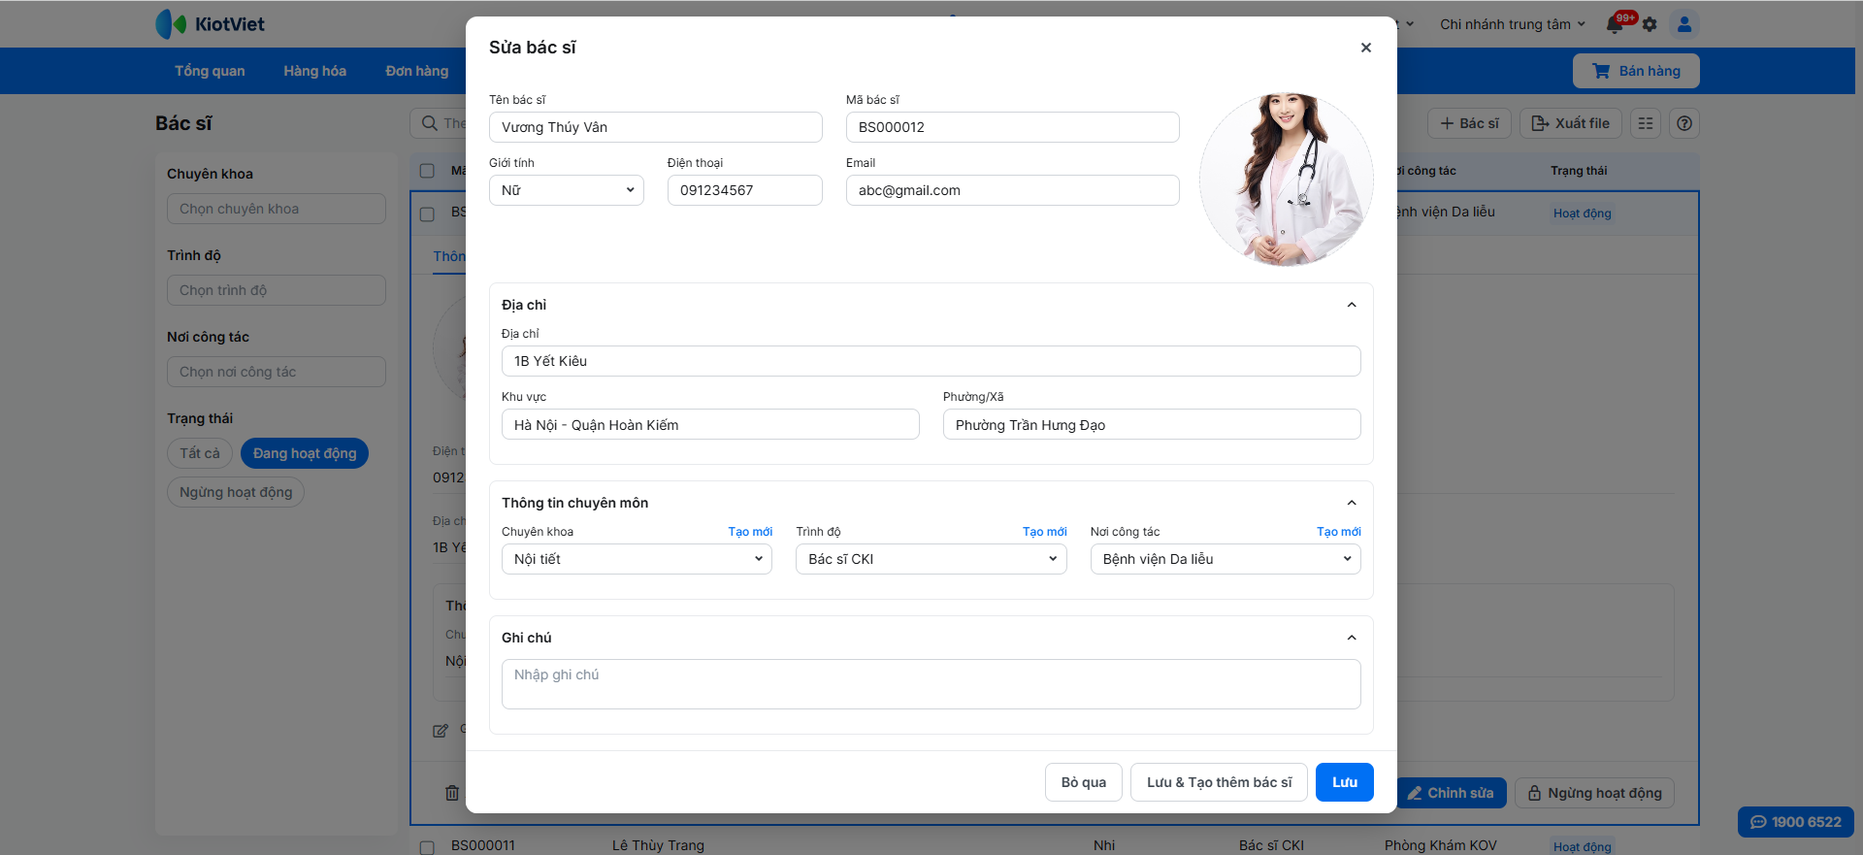Open the Đơn hàng menu
This screenshot has height=855, width=1863.
click(417, 71)
